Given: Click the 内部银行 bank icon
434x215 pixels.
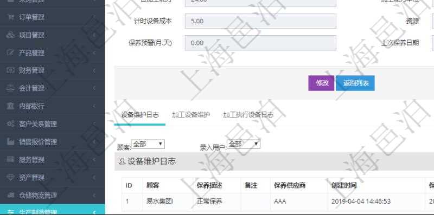Looking at the screenshot, I should click(x=10, y=106).
